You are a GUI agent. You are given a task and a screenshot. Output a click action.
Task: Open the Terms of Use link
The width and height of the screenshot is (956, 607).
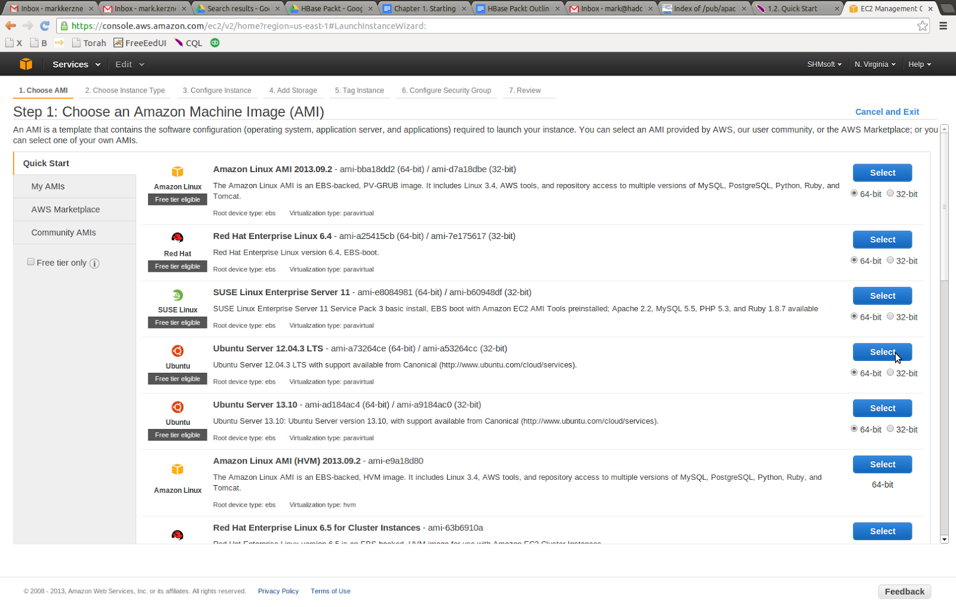(x=330, y=591)
